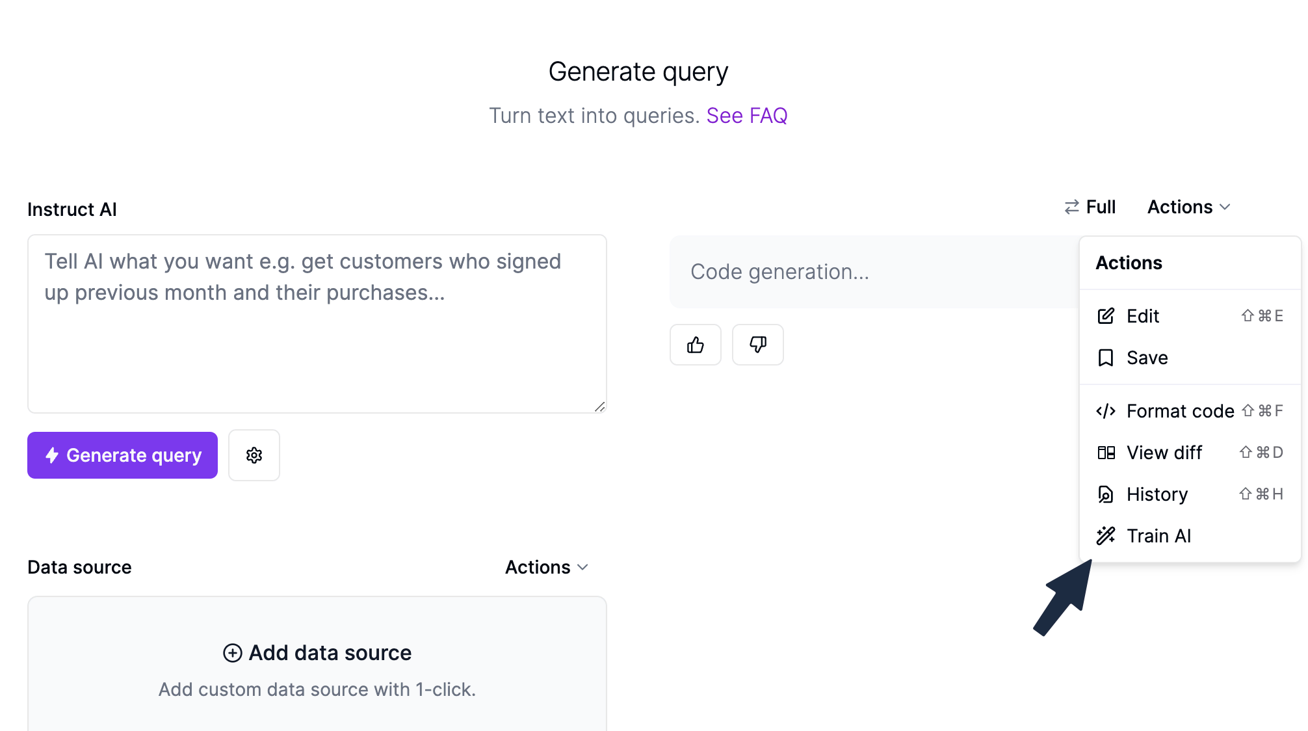Click the textarea resize handle corner
This screenshot has width=1308, height=731.
tap(599, 406)
